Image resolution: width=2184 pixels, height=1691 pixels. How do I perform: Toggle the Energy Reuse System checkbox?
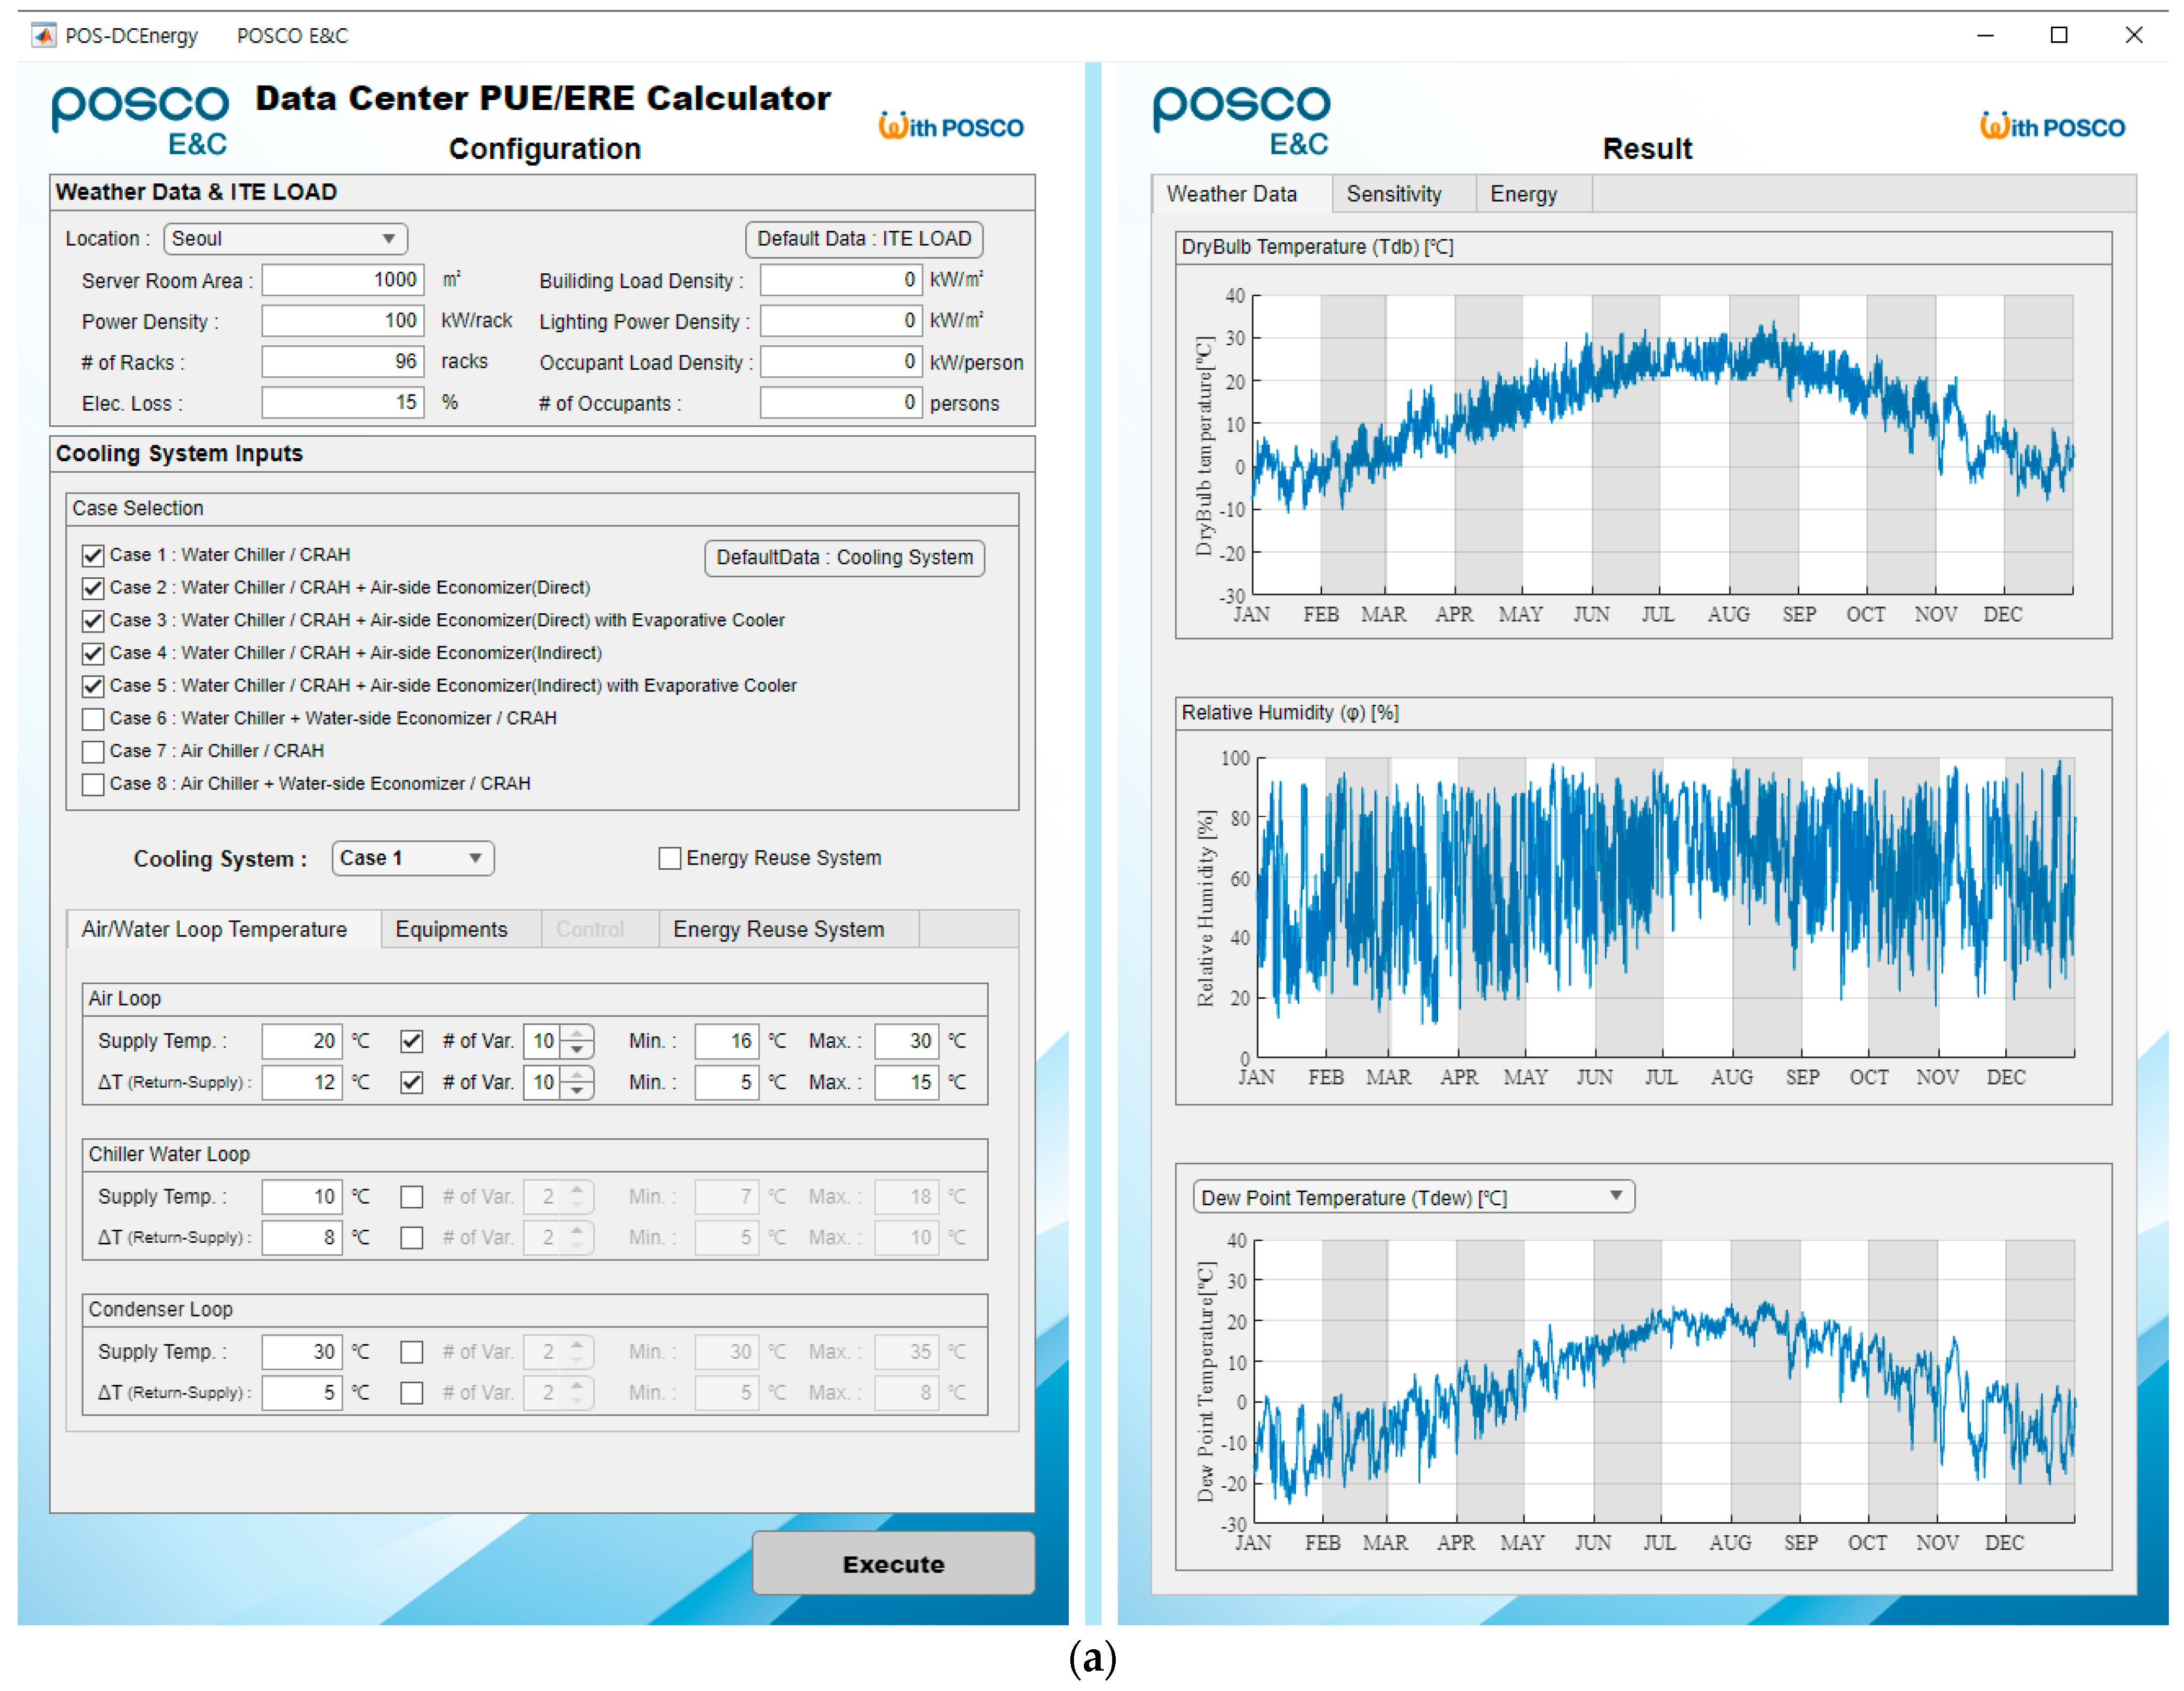tap(670, 858)
